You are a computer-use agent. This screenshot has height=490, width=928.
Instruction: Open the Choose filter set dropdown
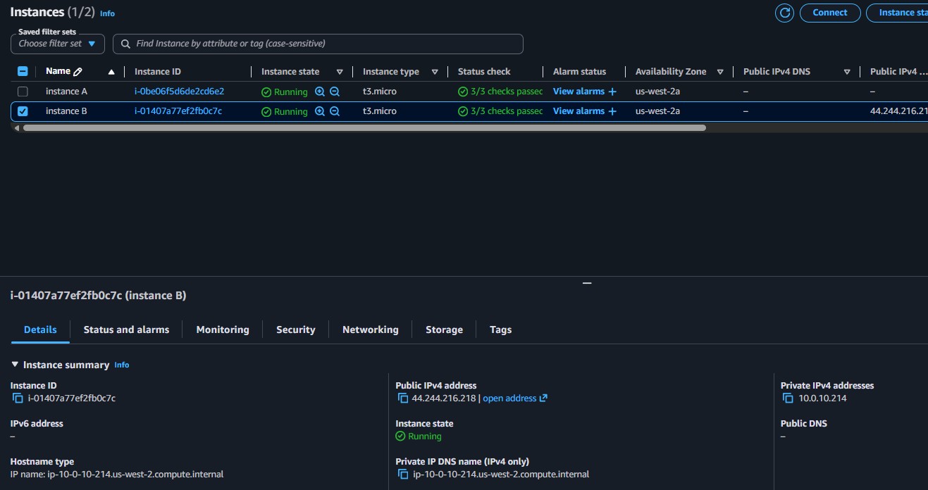pos(57,44)
